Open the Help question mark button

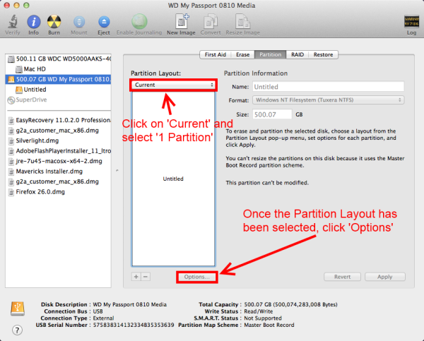pyautogui.click(x=17, y=330)
